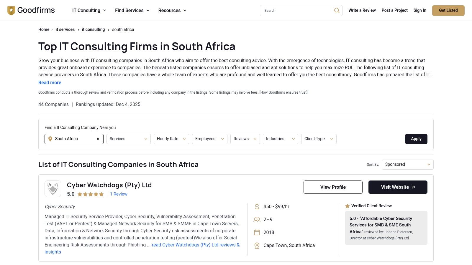Go to Home breadcrumb
This screenshot has width=472, height=265.
tap(44, 29)
